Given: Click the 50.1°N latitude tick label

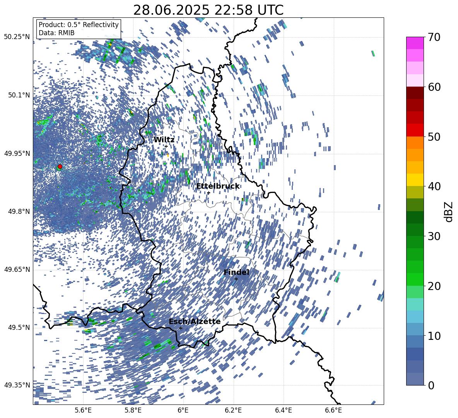Looking at the screenshot, I should 19,95.
